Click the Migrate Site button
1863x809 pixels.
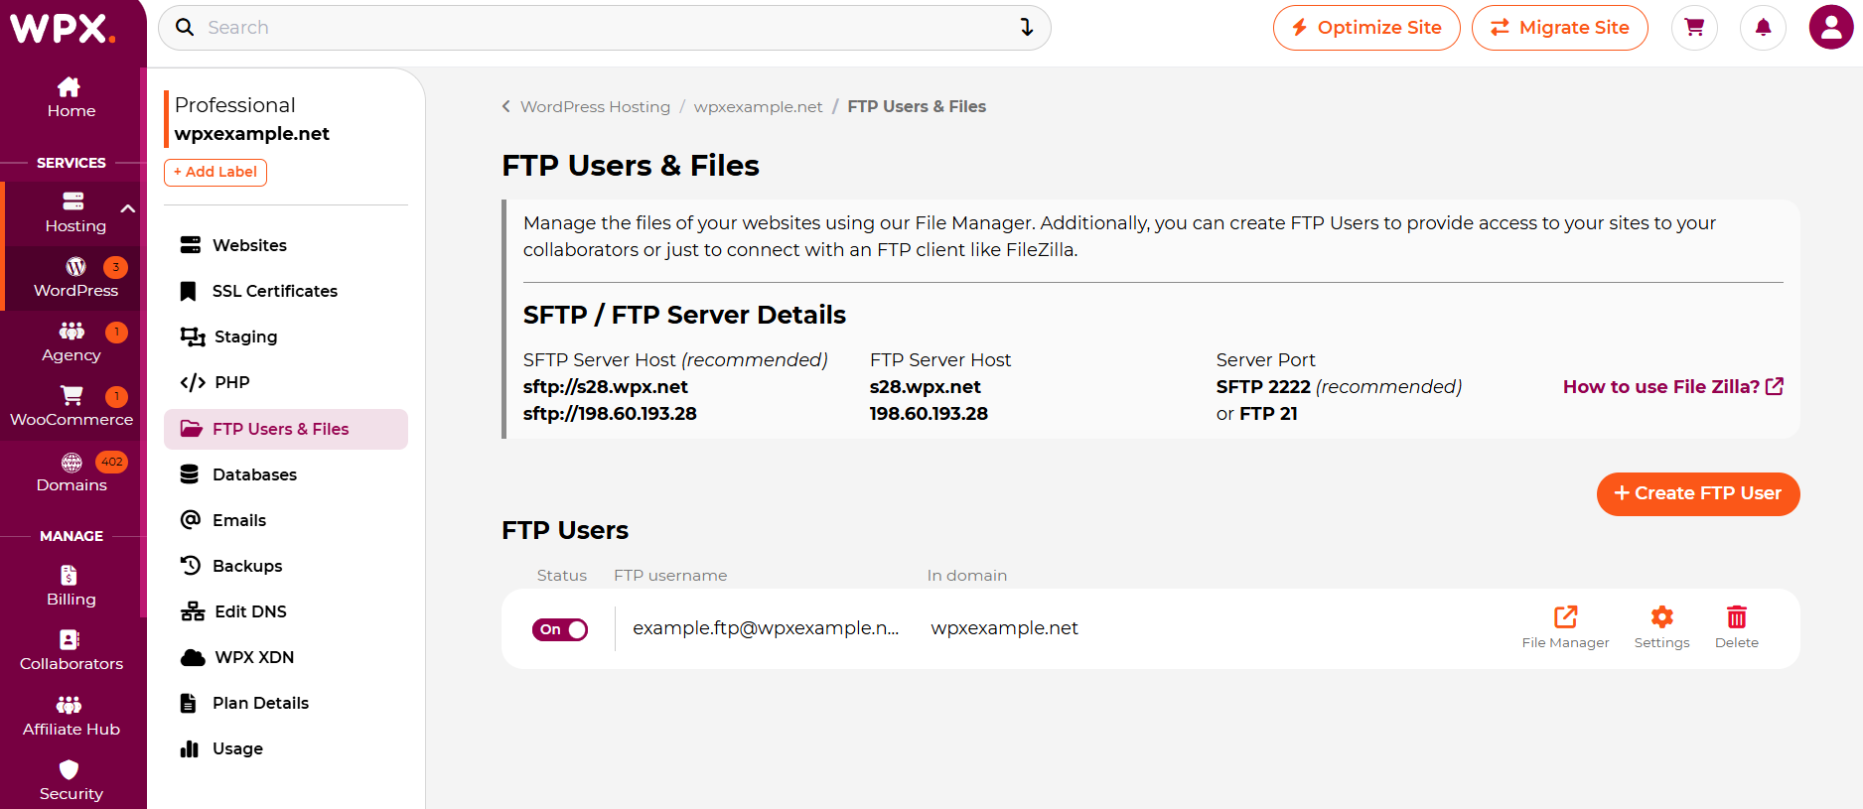coord(1559,28)
